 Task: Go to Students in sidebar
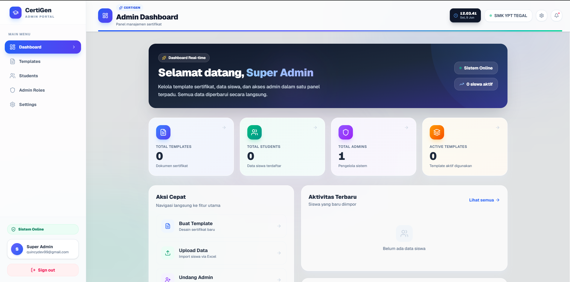click(43, 76)
